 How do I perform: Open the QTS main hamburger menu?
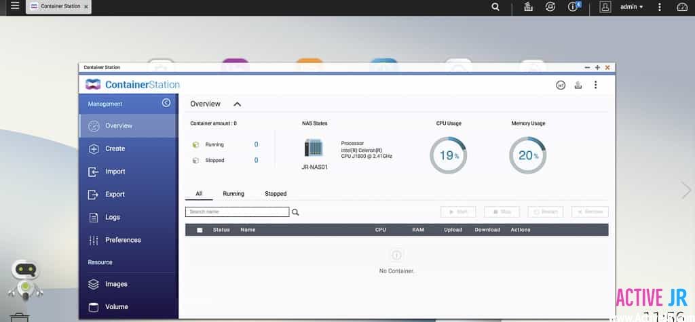(15, 6)
